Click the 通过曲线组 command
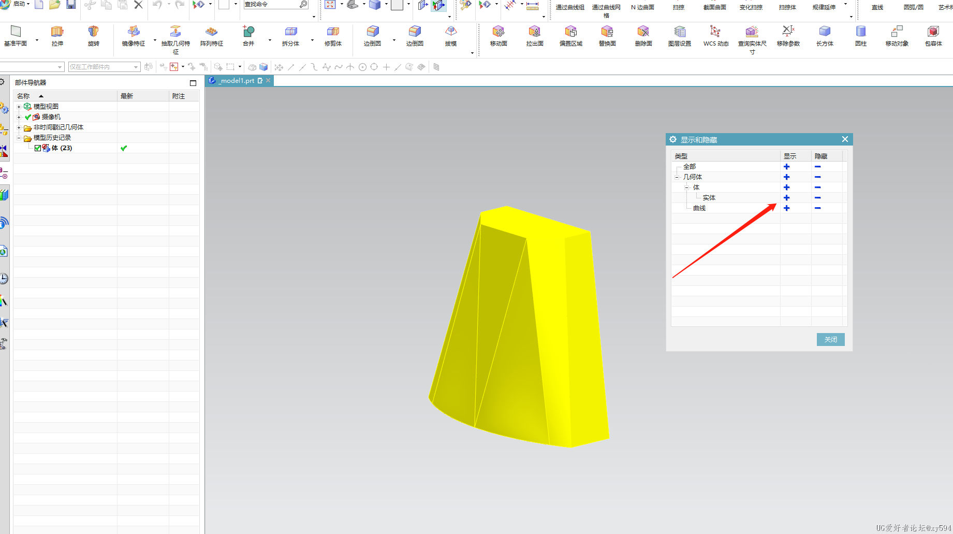The image size is (953, 534). (570, 7)
